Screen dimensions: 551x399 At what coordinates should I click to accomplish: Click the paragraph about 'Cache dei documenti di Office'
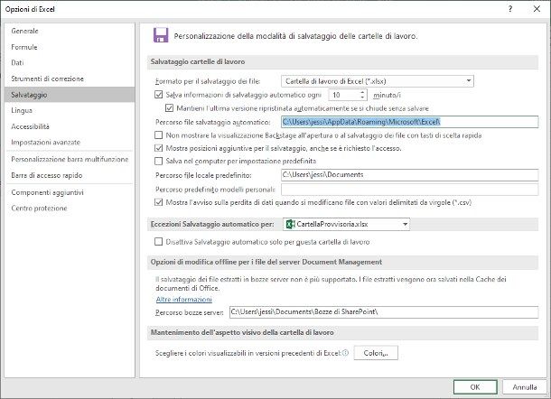coord(331,283)
